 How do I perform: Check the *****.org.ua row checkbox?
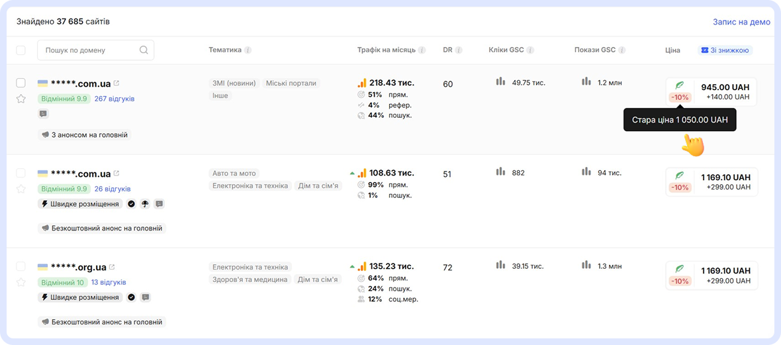[x=21, y=267]
